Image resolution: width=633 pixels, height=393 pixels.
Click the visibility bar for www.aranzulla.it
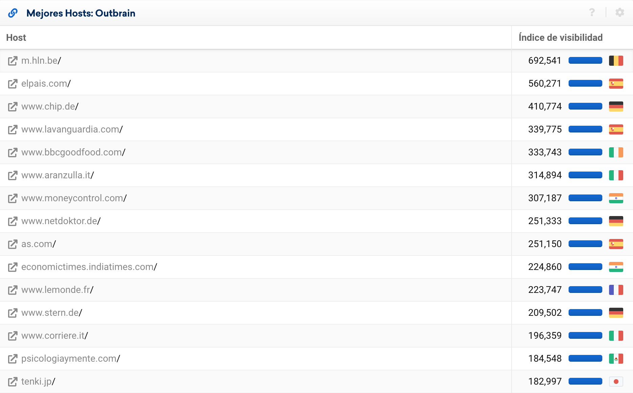click(585, 175)
